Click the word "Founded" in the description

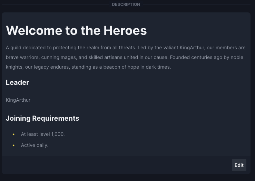click(179, 57)
